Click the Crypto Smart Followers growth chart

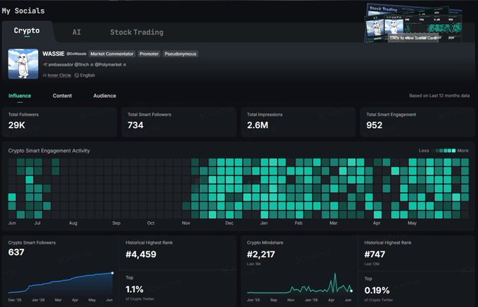61,282
